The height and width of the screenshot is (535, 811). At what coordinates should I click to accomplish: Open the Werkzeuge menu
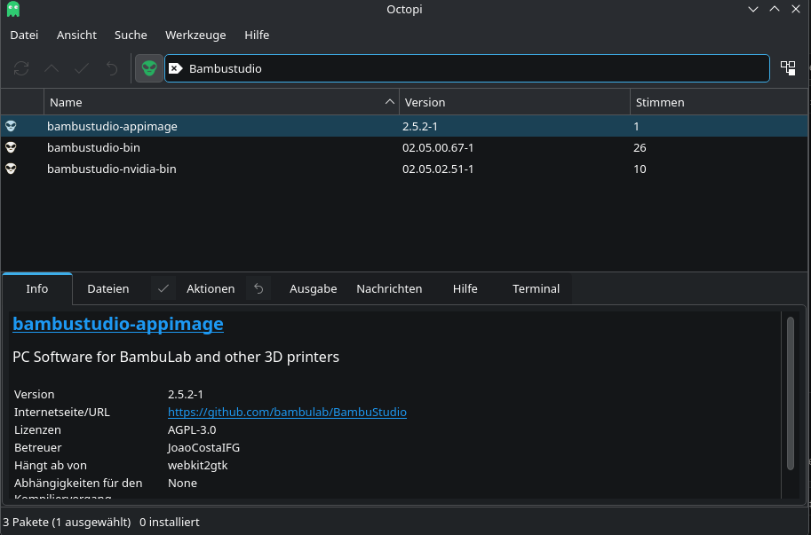[195, 35]
